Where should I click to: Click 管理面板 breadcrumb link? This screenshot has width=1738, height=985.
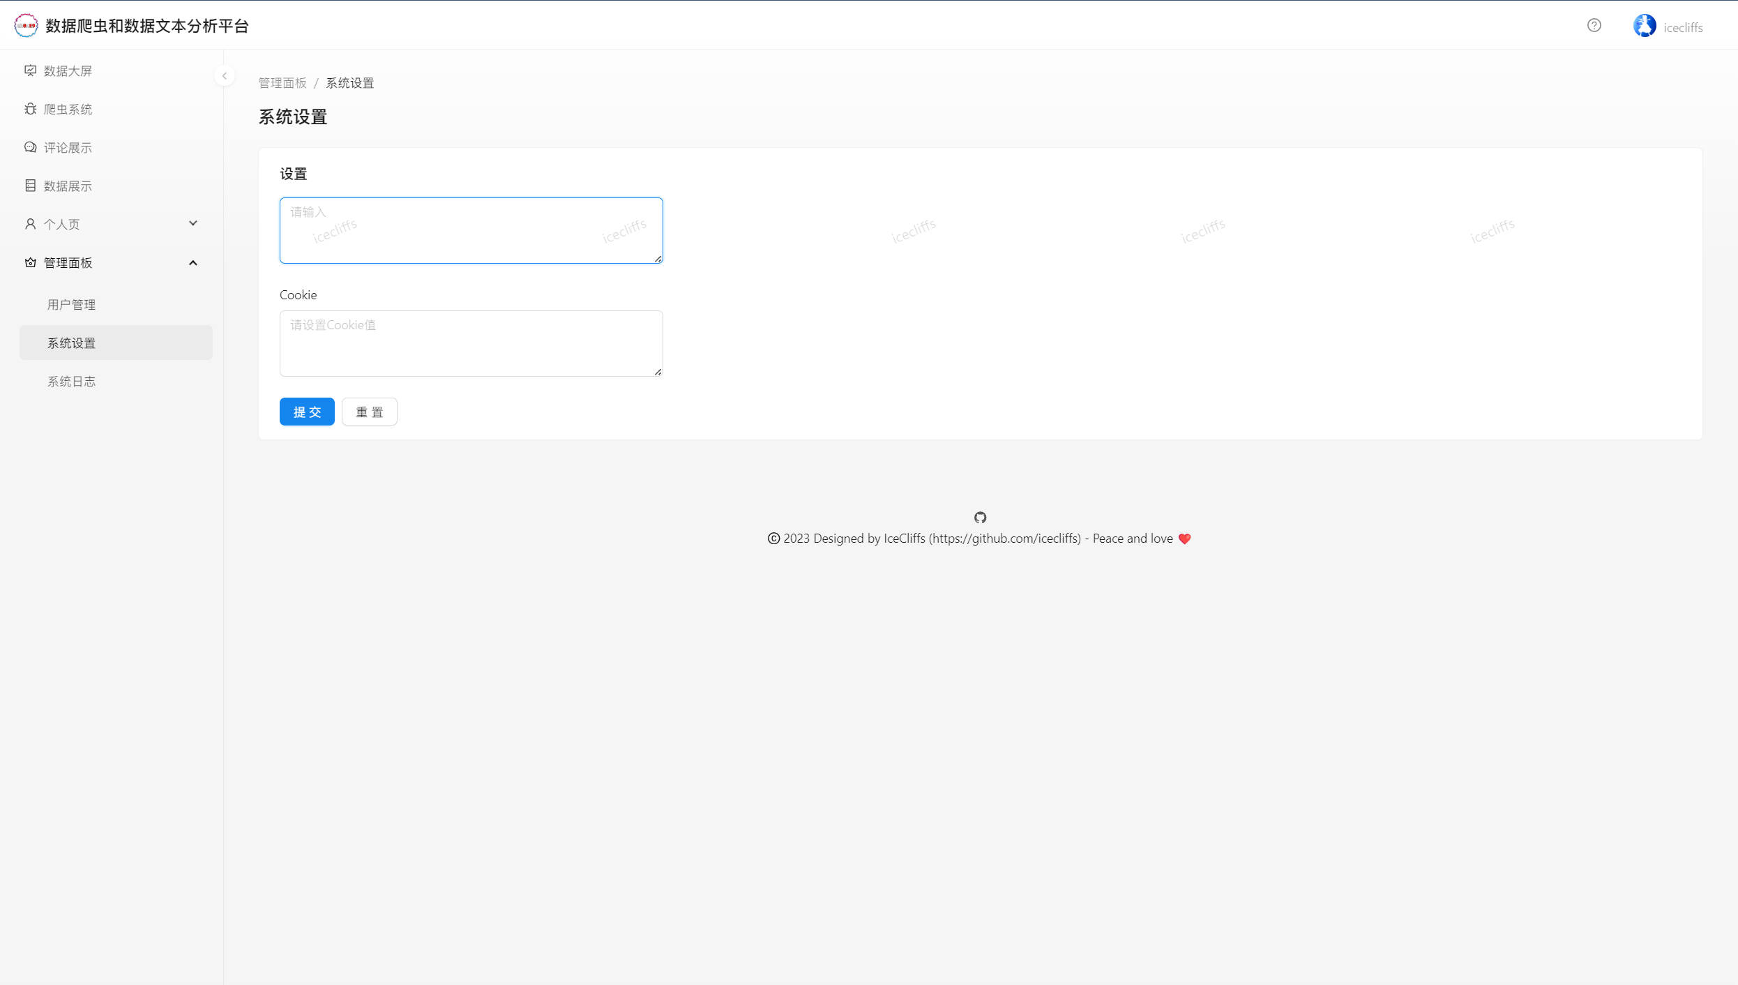click(282, 83)
